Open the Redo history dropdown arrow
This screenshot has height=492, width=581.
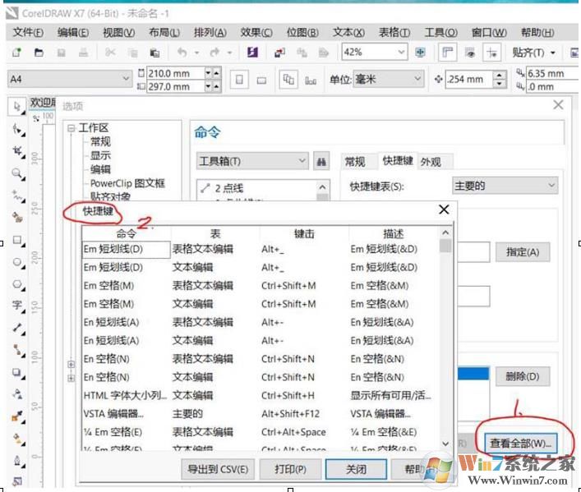pos(230,53)
